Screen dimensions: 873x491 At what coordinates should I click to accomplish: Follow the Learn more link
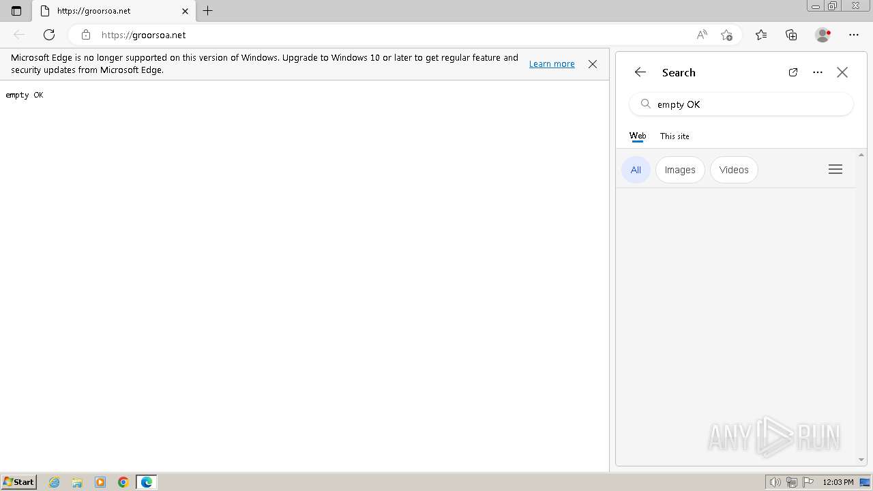[x=552, y=63]
